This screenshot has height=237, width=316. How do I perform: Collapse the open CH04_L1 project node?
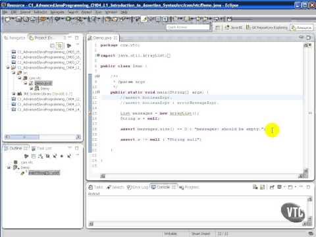point(8,68)
